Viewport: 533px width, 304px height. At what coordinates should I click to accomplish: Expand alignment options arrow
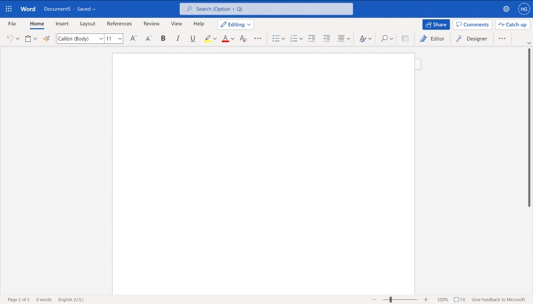[x=348, y=39]
